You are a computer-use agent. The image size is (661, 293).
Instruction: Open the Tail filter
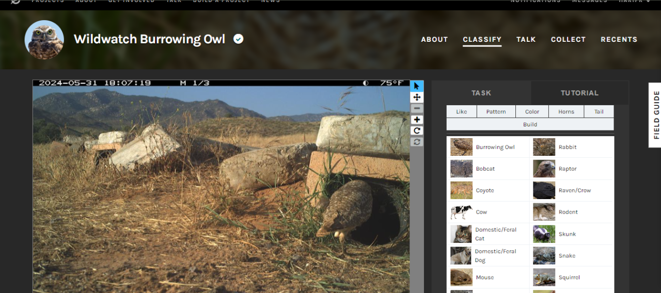pyautogui.click(x=599, y=111)
